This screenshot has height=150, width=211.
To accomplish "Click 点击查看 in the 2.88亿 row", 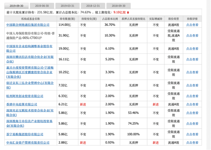I will click(192, 143).
